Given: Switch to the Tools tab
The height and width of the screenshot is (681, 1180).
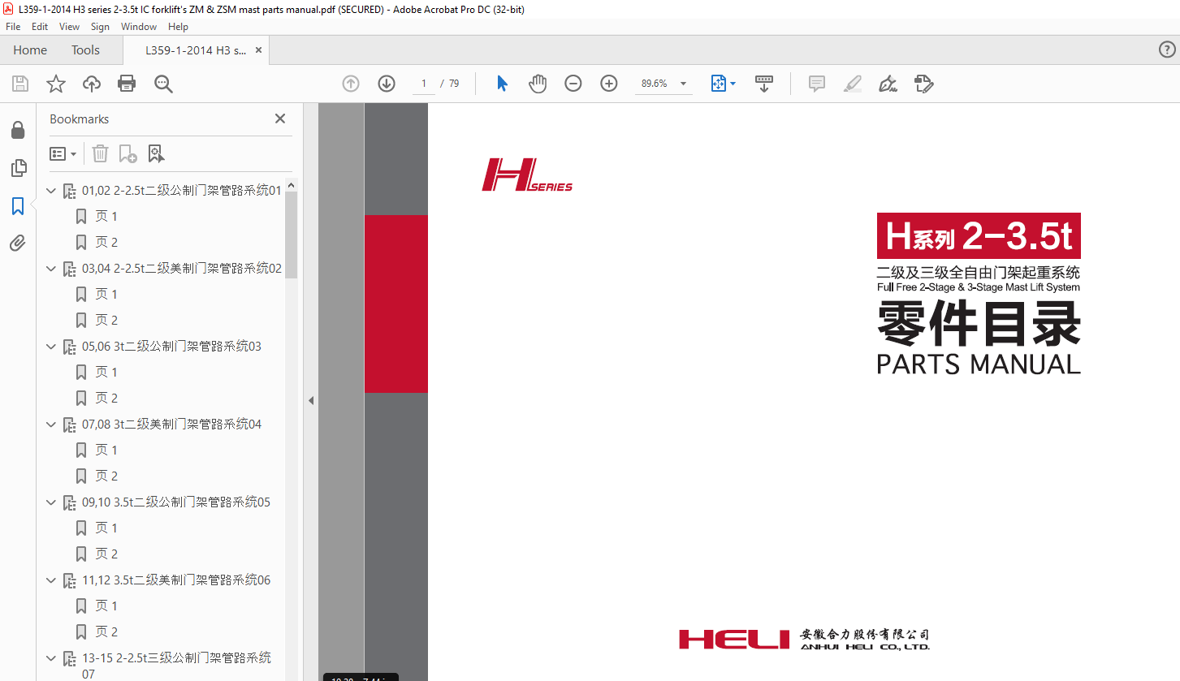Looking at the screenshot, I should [85, 50].
